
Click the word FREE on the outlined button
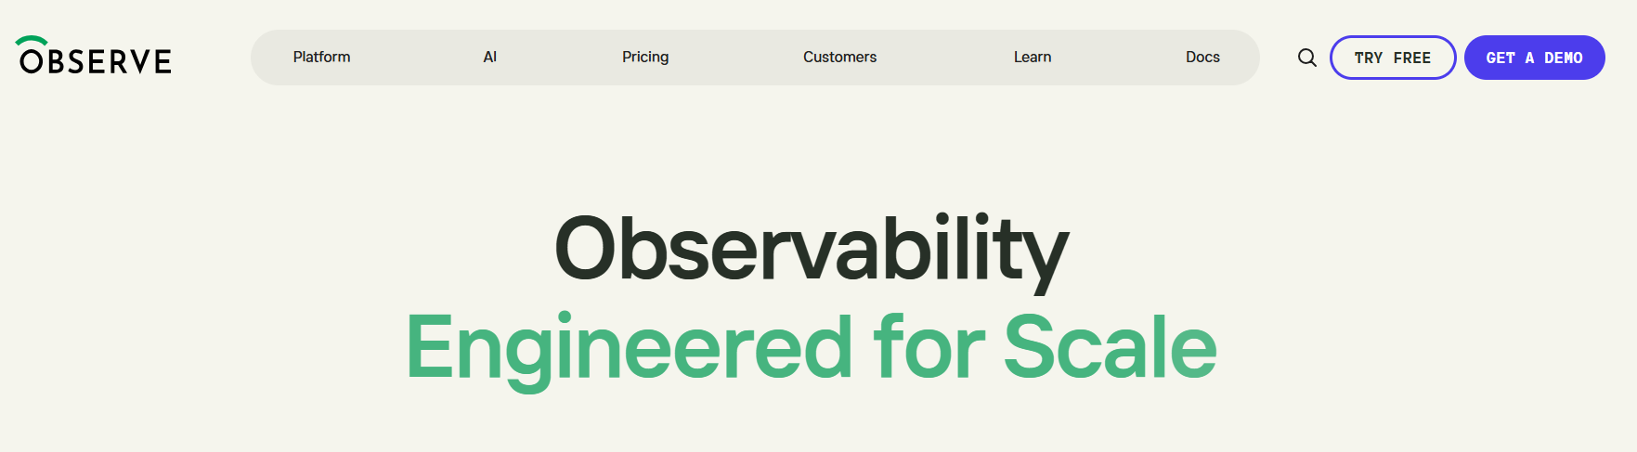coord(1411,58)
